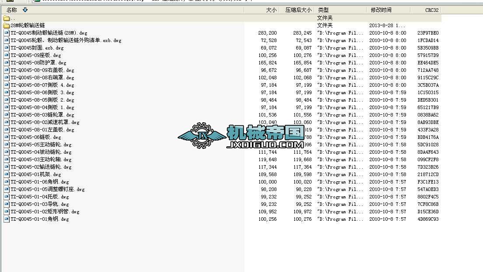483x272 pixels.
Task: Click file name TZ-Q0045-08-09右盖板.dwg
Action: (x=42, y=70)
